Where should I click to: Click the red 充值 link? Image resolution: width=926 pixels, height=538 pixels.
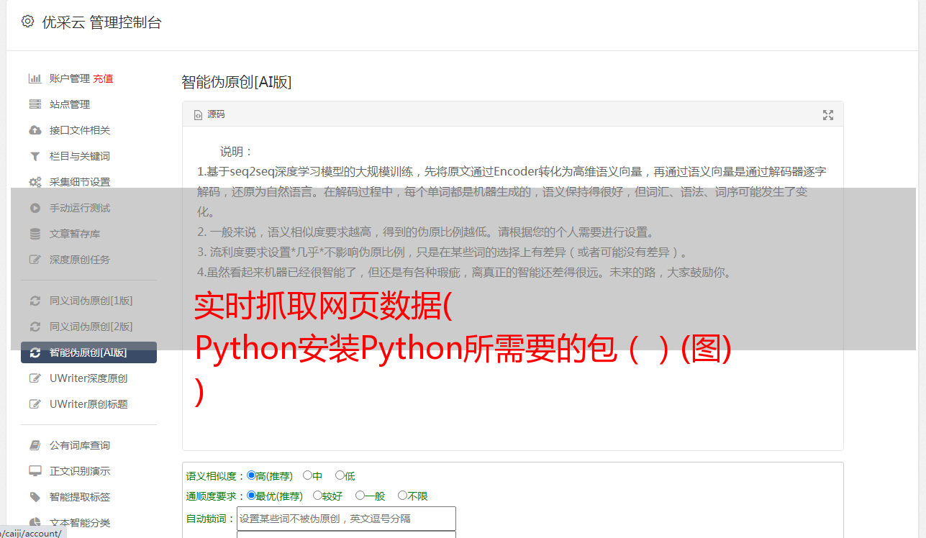103,78
